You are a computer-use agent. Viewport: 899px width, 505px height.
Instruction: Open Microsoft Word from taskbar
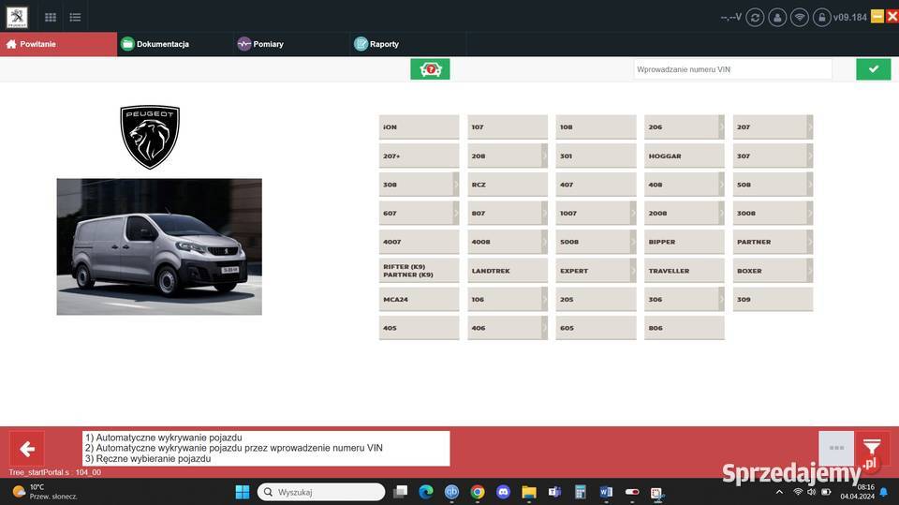(x=606, y=492)
